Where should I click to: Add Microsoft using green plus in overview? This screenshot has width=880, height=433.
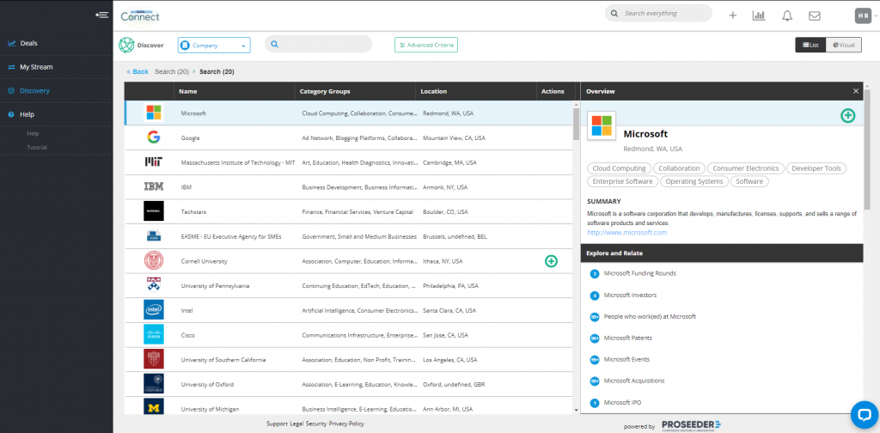(x=847, y=115)
